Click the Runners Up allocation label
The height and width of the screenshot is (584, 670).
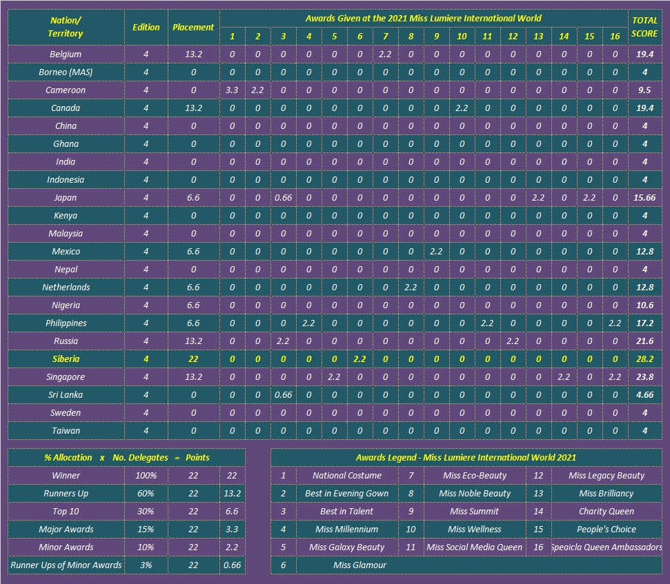(x=66, y=494)
